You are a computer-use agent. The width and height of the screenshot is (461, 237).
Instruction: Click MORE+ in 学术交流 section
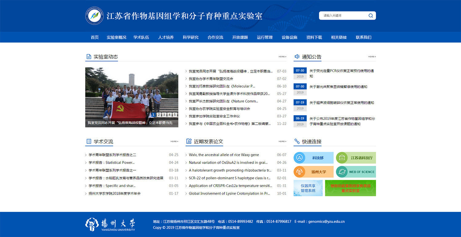[174, 141]
